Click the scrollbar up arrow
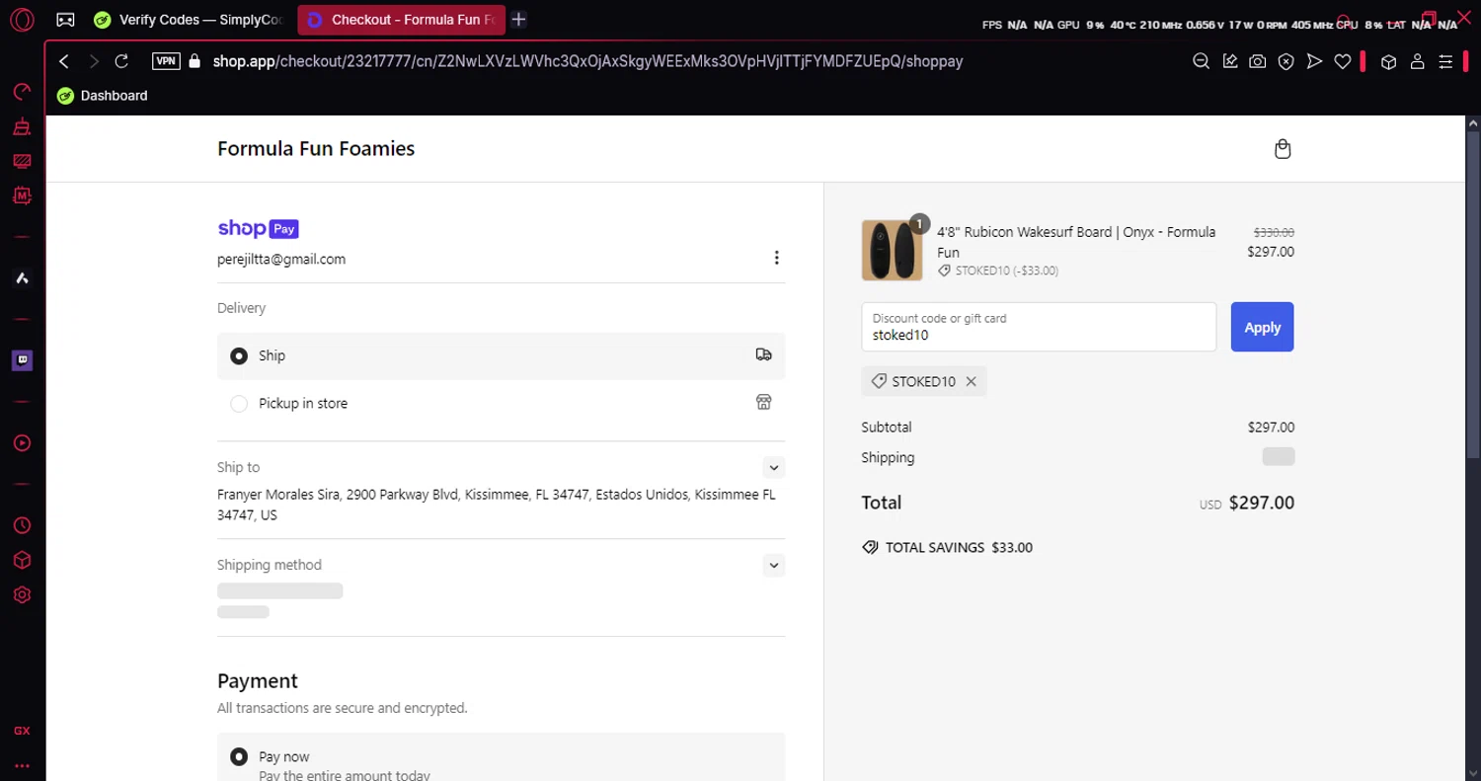Screen dimensions: 1481x781 point(1472,123)
